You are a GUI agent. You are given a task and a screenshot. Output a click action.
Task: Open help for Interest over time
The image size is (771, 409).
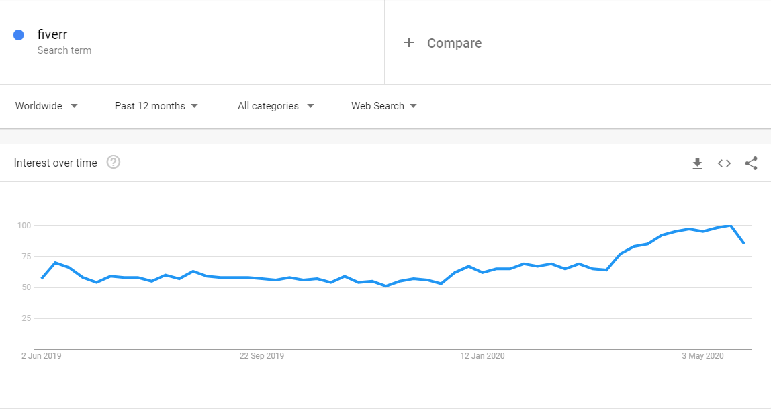pos(113,163)
